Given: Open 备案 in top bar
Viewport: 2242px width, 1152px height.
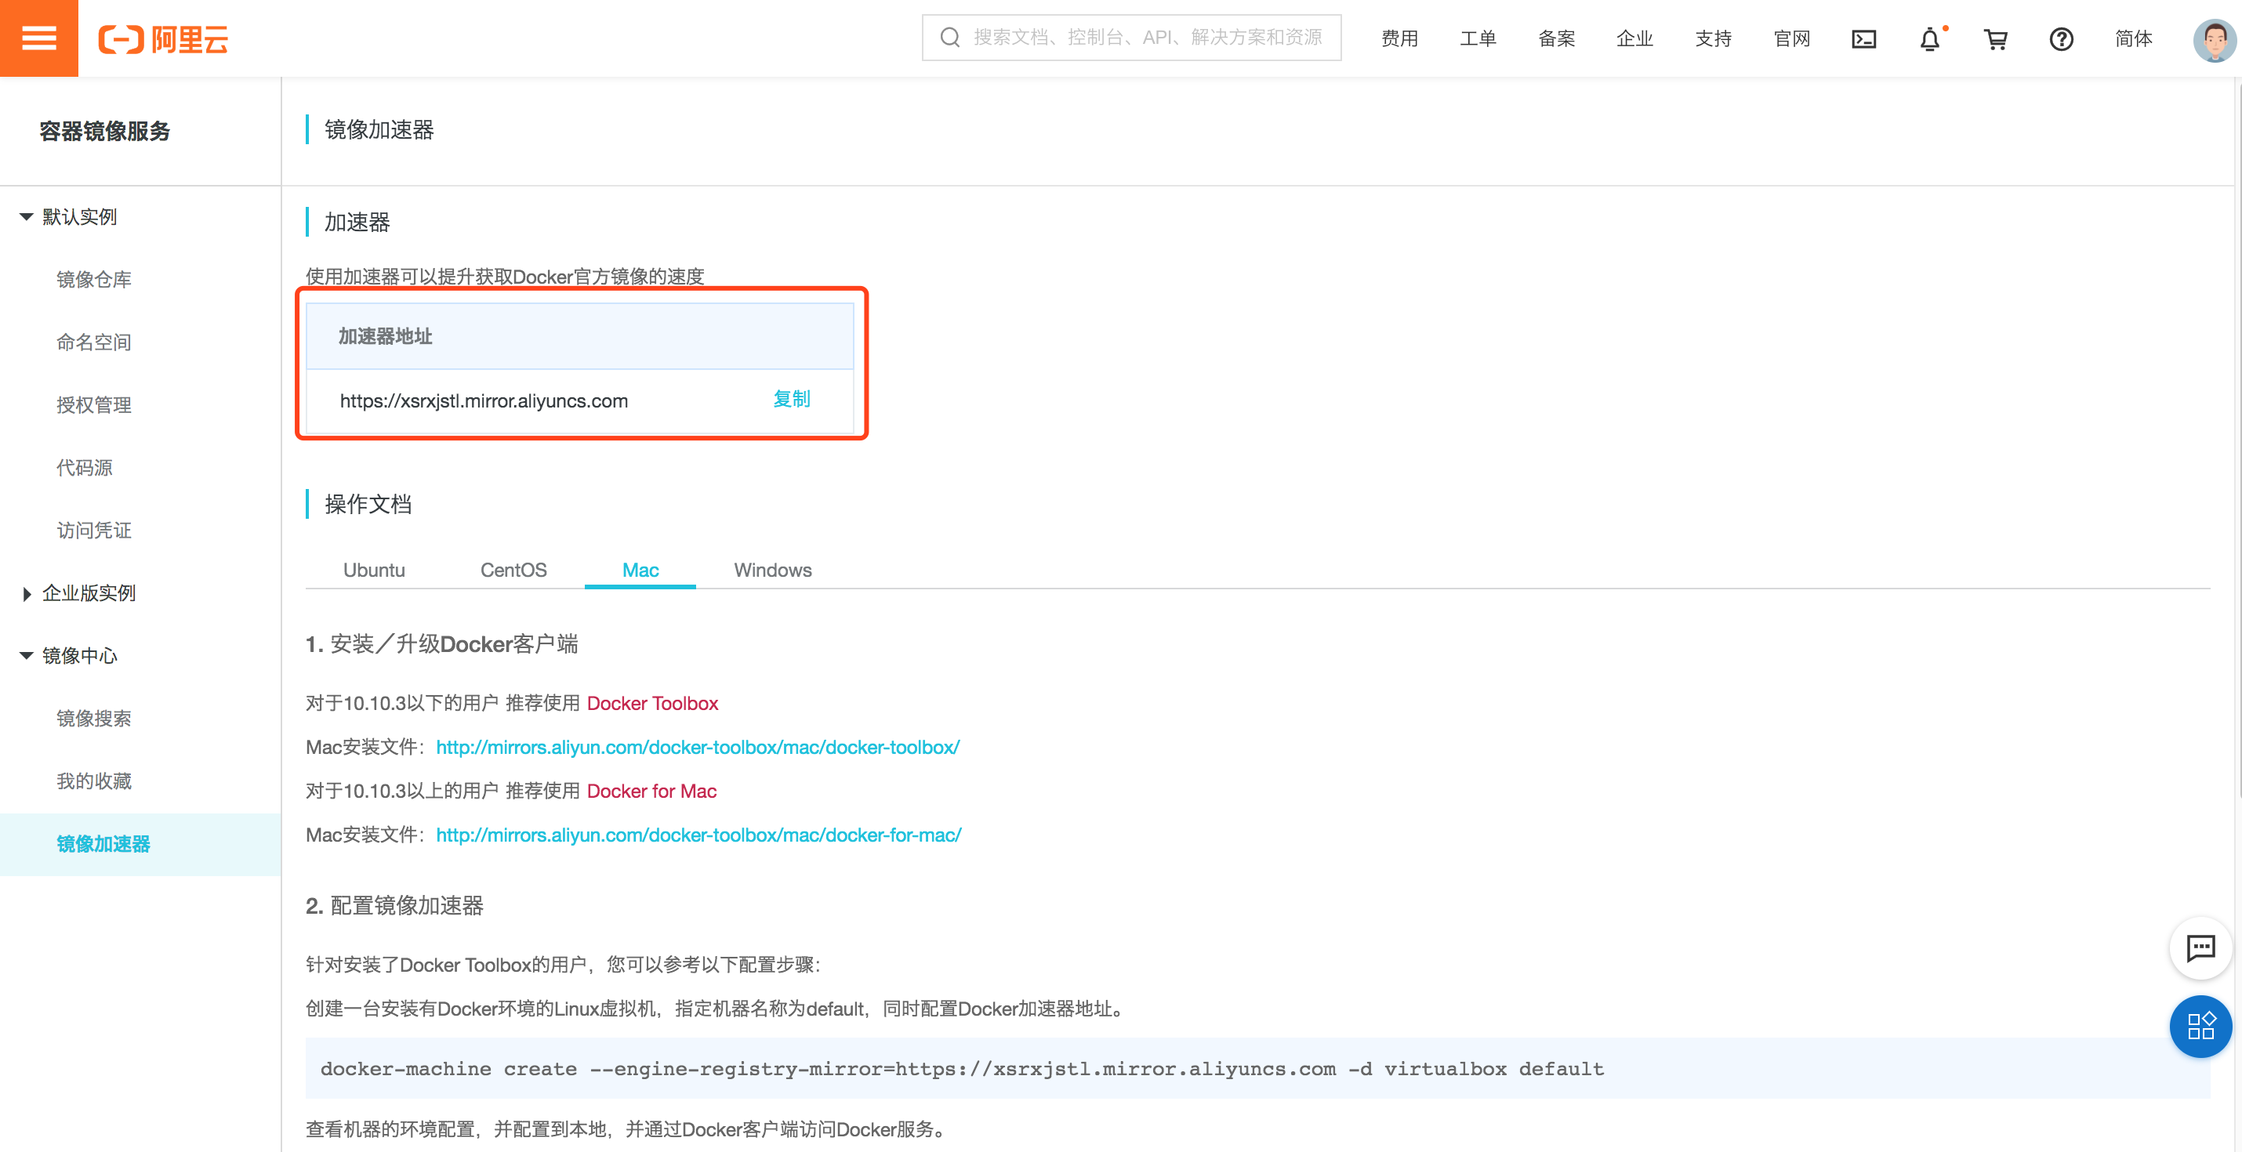Looking at the screenshot, I should click(1556, 39).
